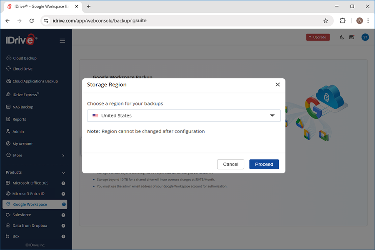The image size is (375, 250).
Task: View site information icon in address bar
Action: click(x=46, y=20)
